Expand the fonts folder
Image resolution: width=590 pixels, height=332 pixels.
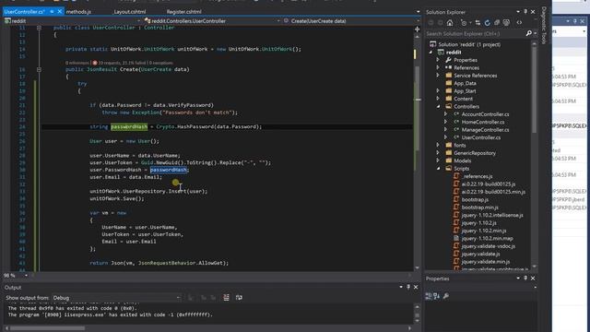coord(438,145)
